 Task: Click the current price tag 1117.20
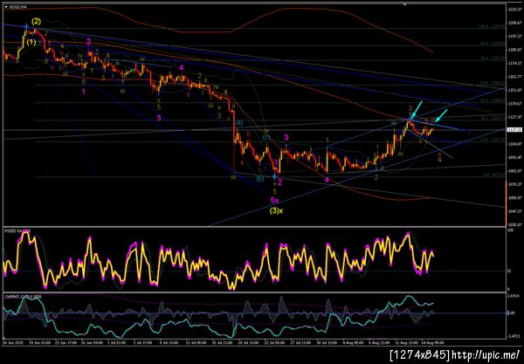pyautogui.click(x=514, y=129)
